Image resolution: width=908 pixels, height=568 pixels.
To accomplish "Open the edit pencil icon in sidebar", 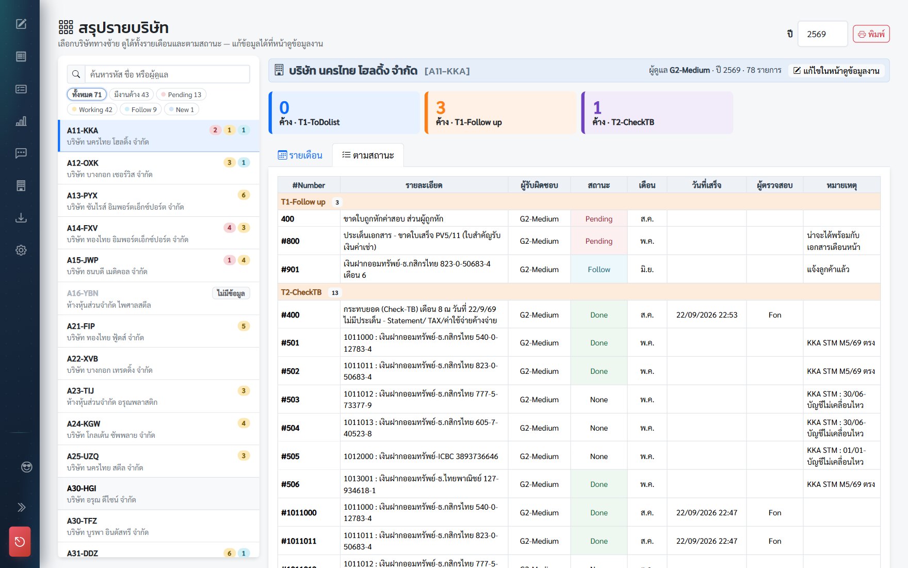I will [21, 24].
